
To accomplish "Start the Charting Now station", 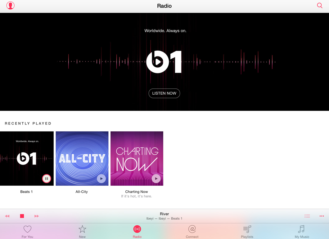I will [x=156, y=178].
